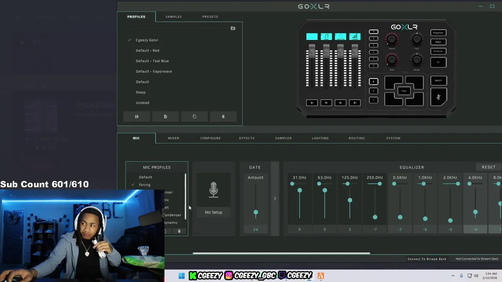Click the System channel display icon
The image size is (502, 282).
[355, 36]
